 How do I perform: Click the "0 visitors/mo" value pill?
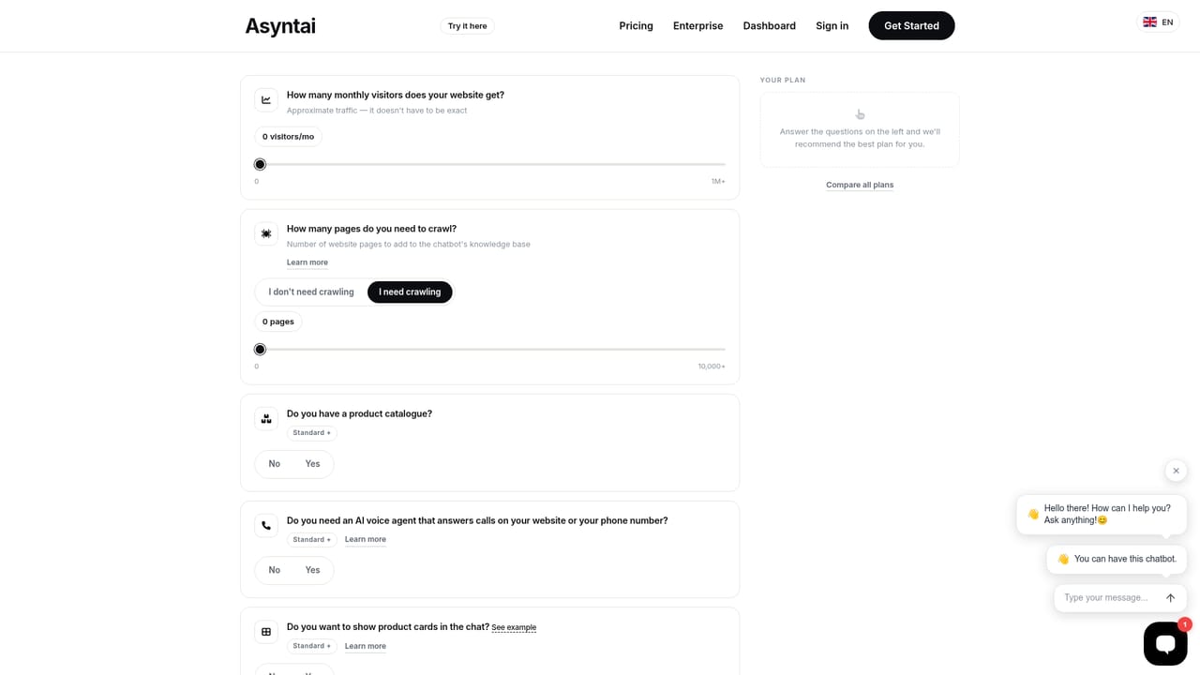tap(289, 137)
